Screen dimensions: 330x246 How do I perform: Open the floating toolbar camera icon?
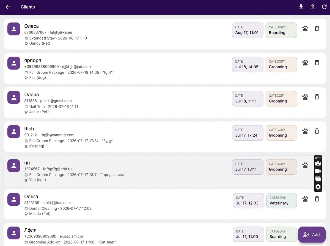pyautogui.click(x=318, y=163)
